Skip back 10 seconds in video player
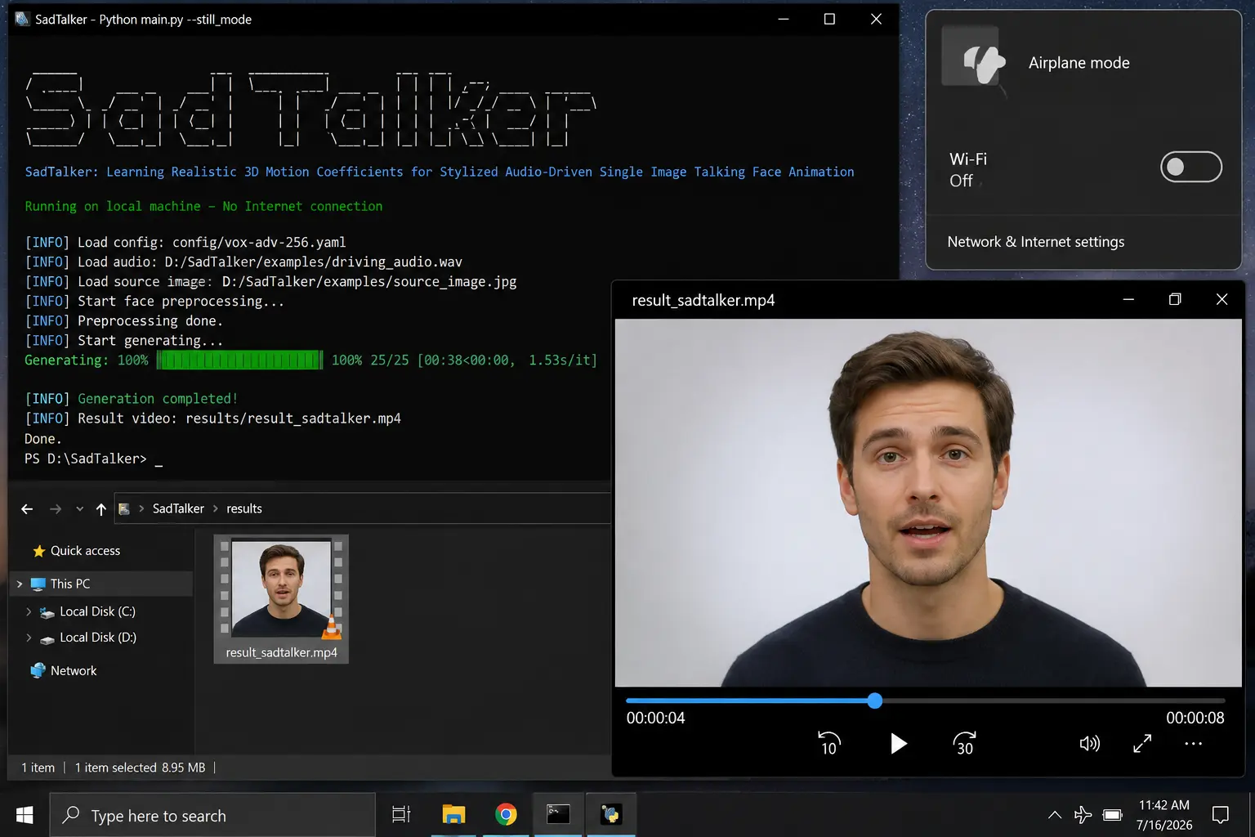1255x837 pixels. [x=828, y=743]
